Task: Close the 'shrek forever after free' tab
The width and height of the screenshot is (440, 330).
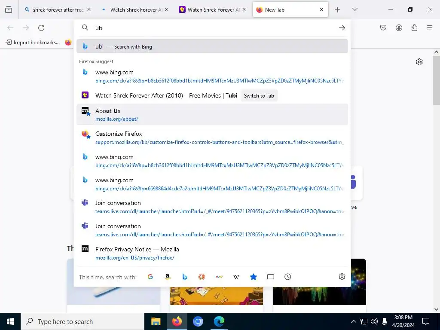Action: [x=89, y=9]
